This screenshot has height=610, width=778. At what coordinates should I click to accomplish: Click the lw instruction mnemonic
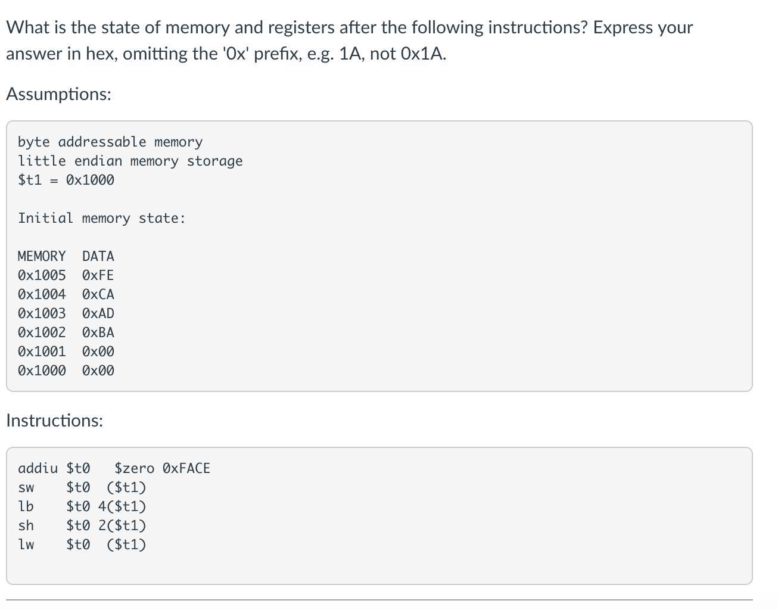click(x=26, y=544)
